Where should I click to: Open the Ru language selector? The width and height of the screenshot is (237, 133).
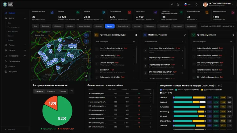(x=187, y=4)
